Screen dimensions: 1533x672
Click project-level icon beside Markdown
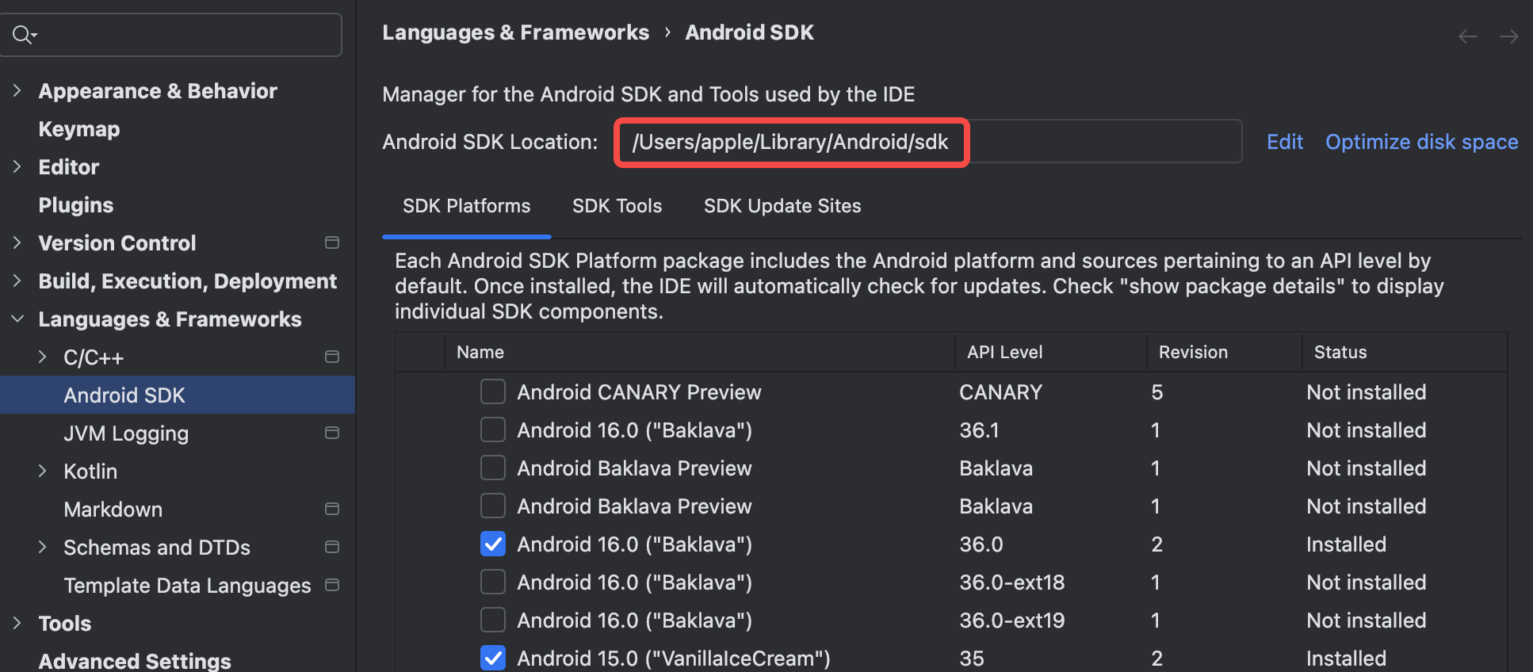tap(332, 509)
